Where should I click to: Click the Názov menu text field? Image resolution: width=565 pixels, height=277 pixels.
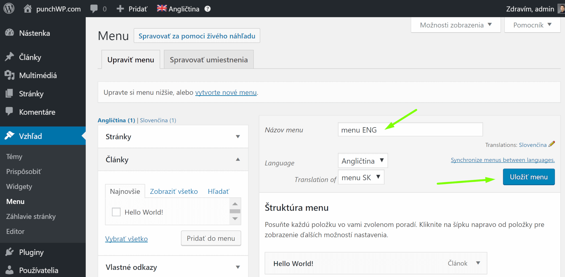(410, 130)
